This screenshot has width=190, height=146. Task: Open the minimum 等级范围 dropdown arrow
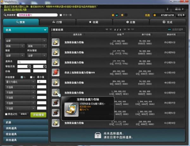pos(29,67)
